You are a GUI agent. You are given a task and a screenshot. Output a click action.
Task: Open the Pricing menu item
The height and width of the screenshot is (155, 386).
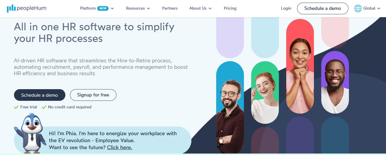click(230, 8)
